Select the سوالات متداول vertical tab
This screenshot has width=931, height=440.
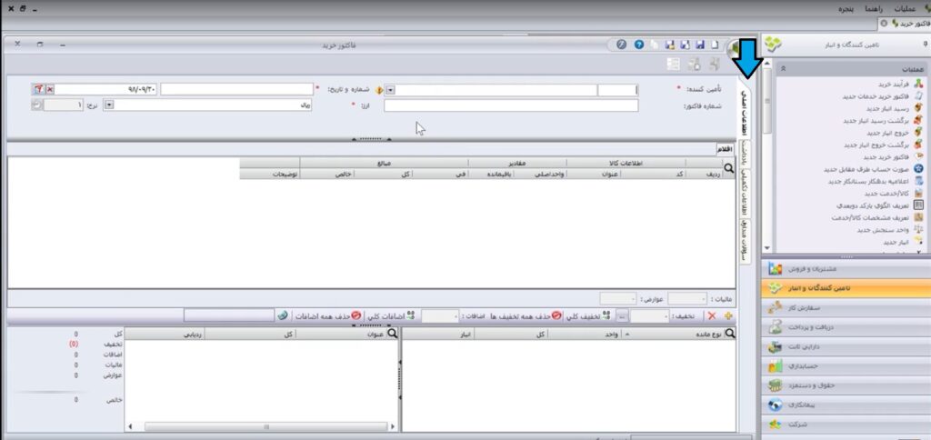pyautogui.click(x=744, y=241)
